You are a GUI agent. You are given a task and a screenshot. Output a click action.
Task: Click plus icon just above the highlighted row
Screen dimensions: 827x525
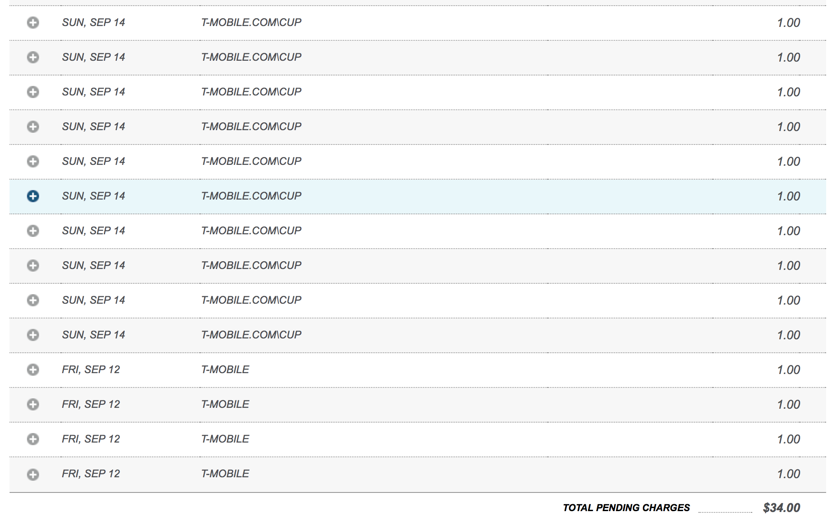click(x=33, y=161)
